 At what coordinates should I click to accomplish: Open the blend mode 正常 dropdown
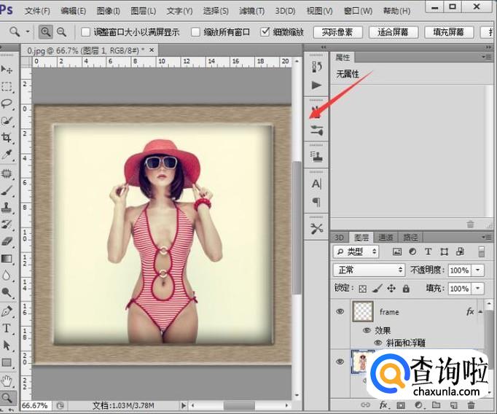[369, 270]
